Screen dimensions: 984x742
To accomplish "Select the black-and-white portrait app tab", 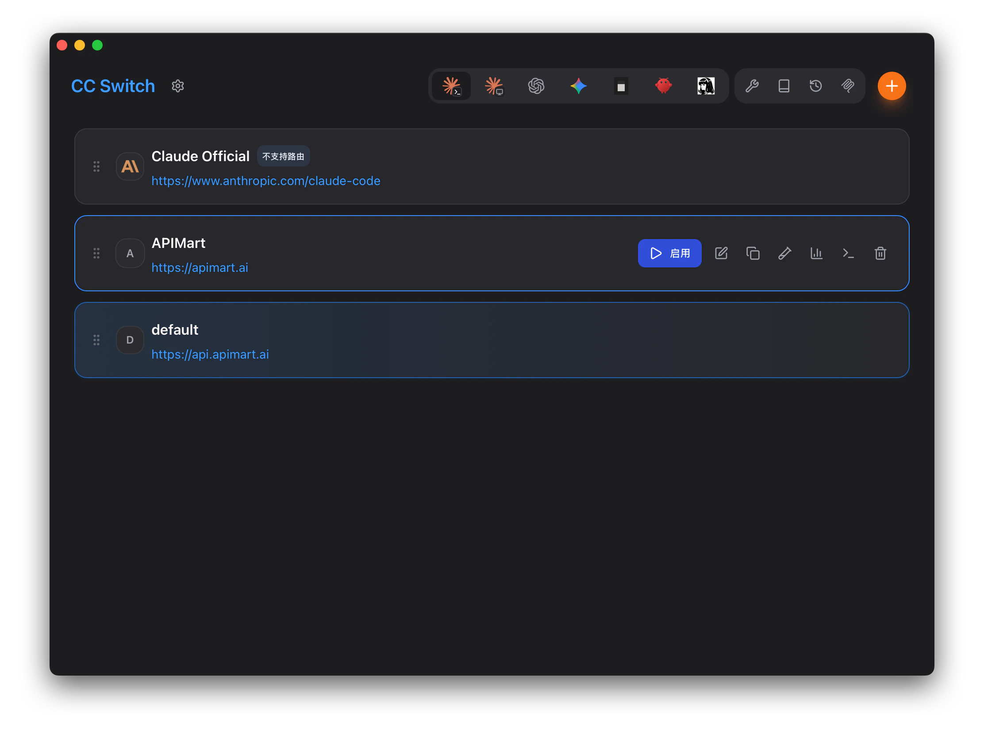I will [706, 86].
